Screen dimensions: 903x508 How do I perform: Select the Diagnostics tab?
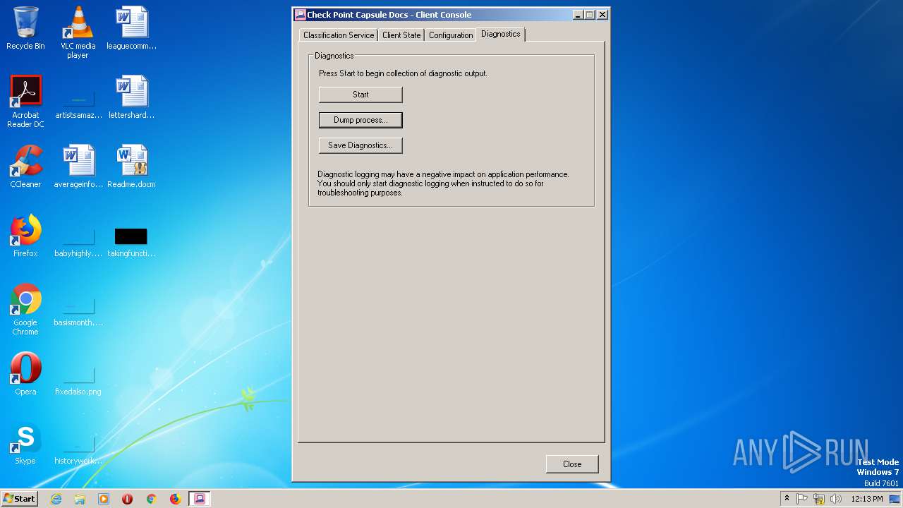(501, 34)
